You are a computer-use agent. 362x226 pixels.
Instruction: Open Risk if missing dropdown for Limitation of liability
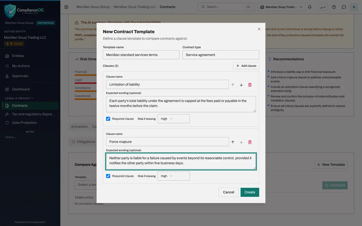174,119
